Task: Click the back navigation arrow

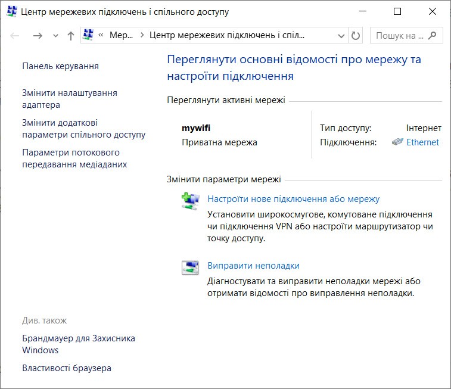Action: click(x=15, y=36)
